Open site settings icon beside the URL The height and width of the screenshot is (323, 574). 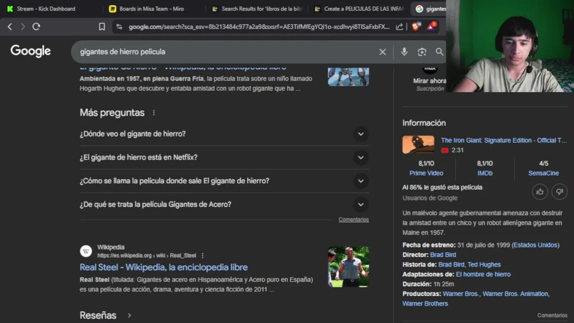[x=119, y=27]
